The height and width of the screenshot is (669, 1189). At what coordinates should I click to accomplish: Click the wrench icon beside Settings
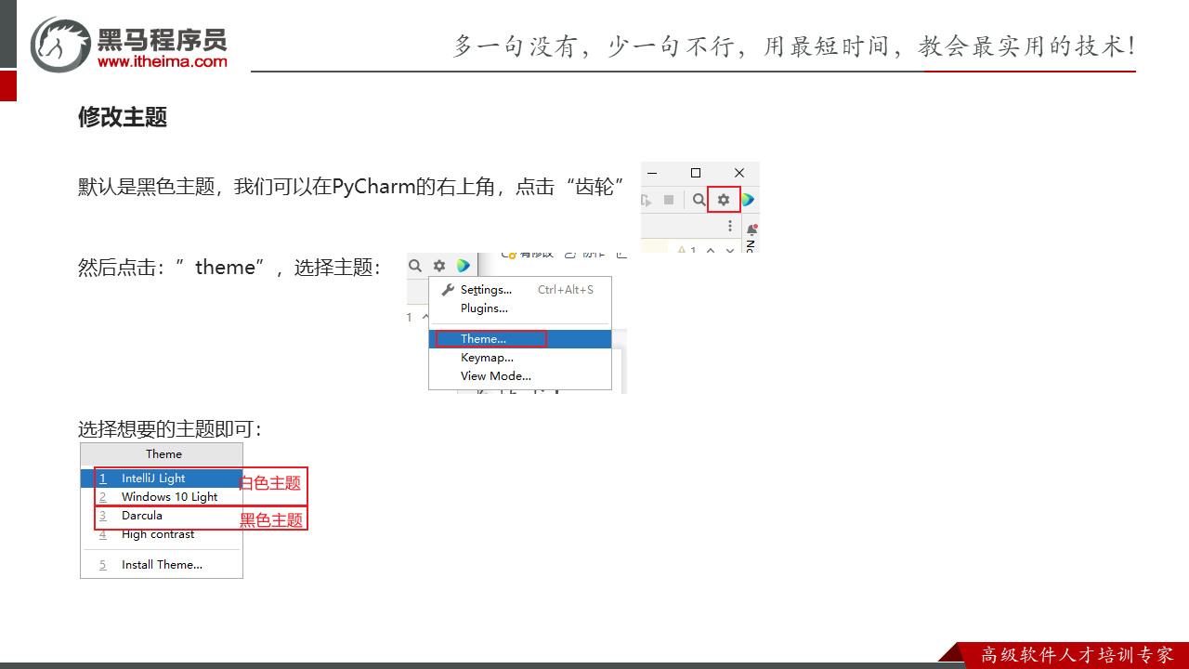click(448, 290)
